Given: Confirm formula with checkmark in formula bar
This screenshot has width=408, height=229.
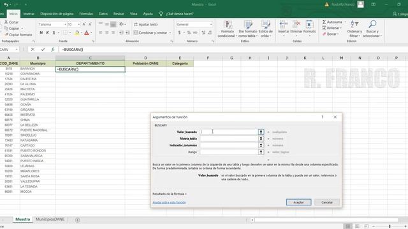Looking at the screenshot, I should 43,50.
